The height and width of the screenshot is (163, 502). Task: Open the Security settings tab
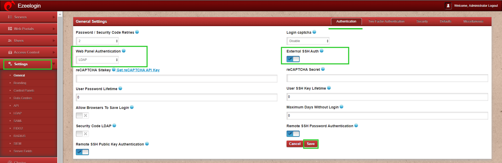(x=422, y=21)
